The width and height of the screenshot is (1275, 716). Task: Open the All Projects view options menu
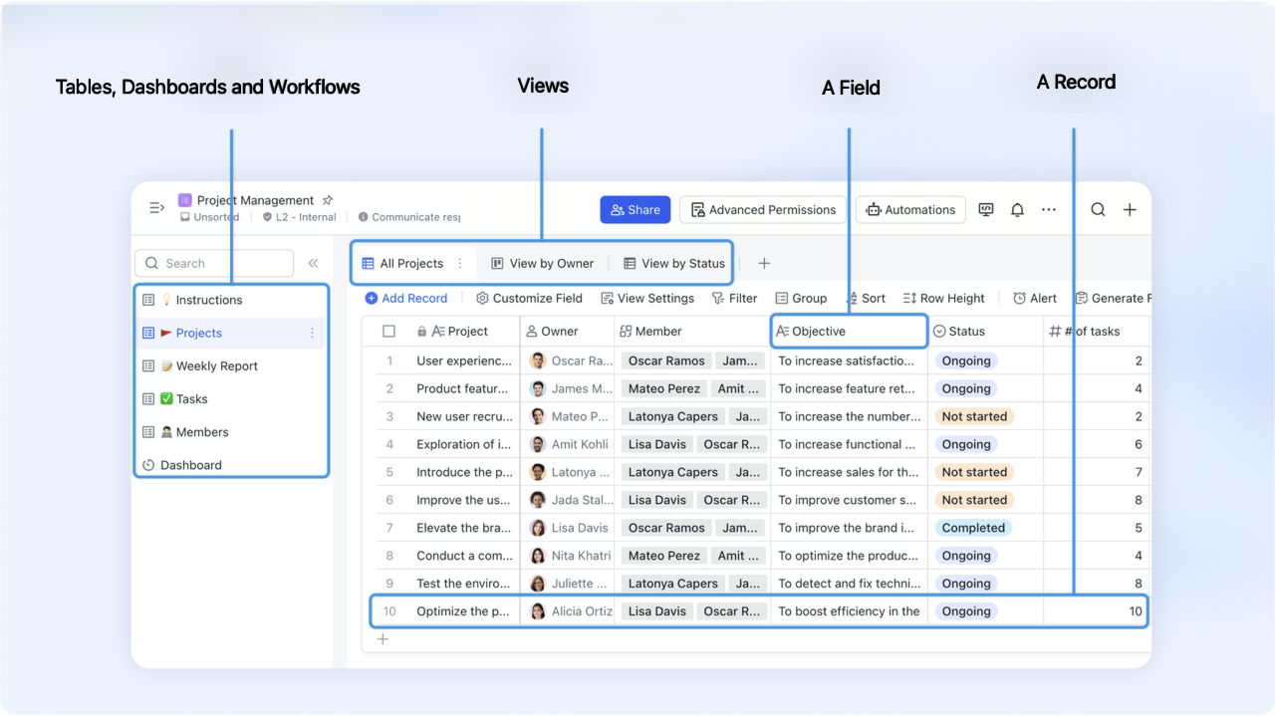pos(460,264)
